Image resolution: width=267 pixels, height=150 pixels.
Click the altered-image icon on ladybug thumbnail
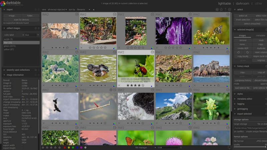pos(153,52)
